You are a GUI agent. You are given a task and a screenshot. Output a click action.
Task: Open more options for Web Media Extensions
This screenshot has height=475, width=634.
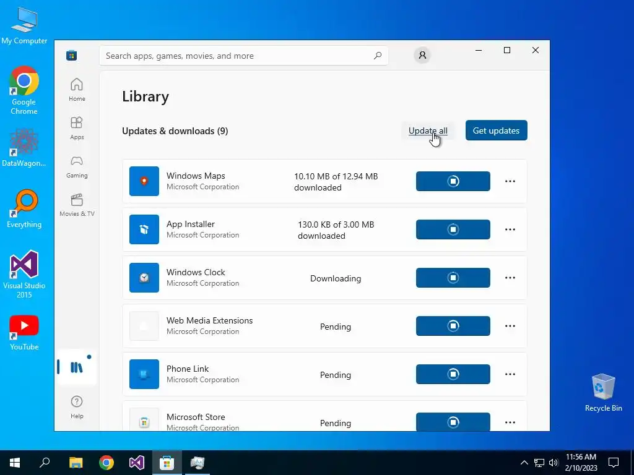[x=510, y=326]
